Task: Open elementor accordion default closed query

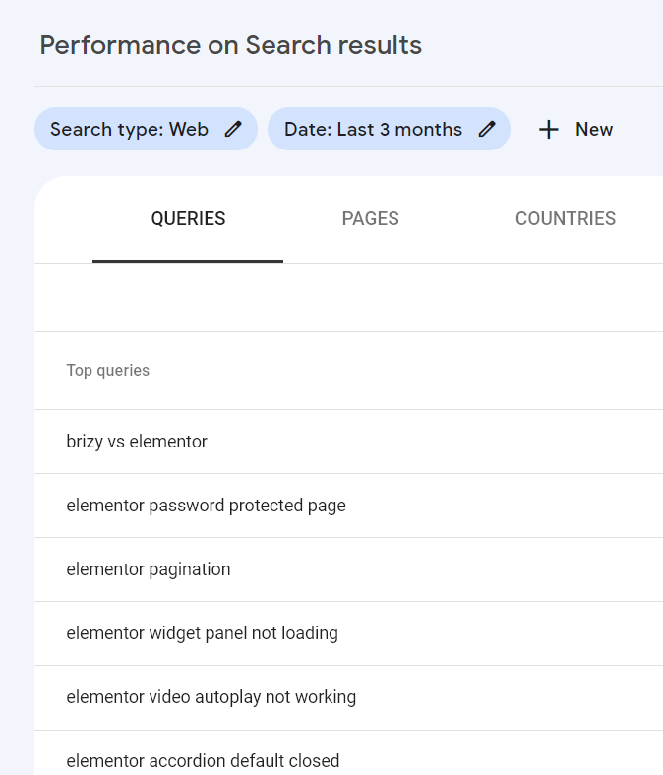Action: pos(348,752)
